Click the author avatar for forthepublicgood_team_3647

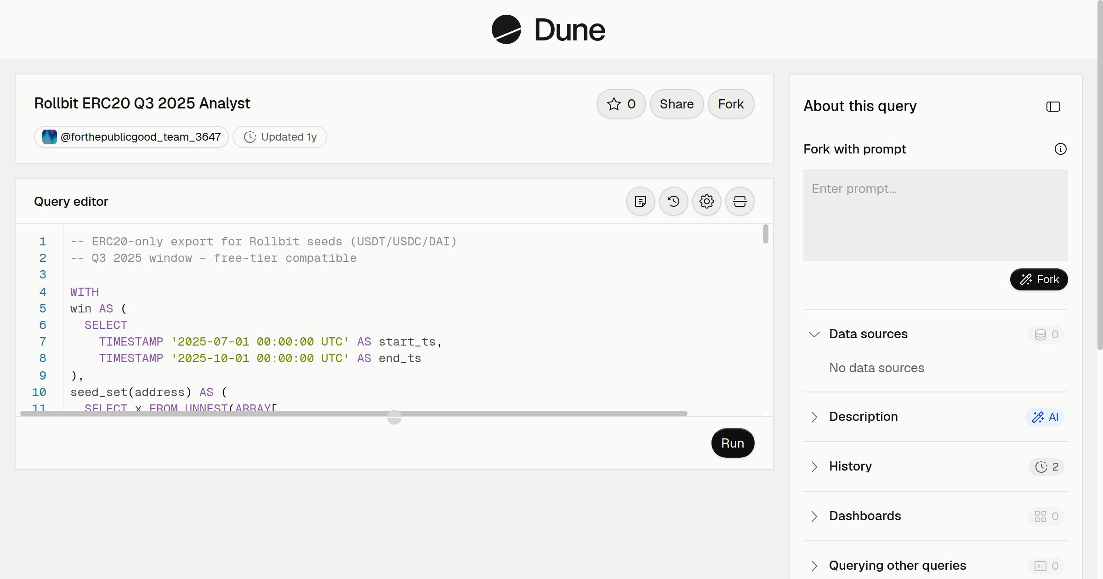click(50, 137)
